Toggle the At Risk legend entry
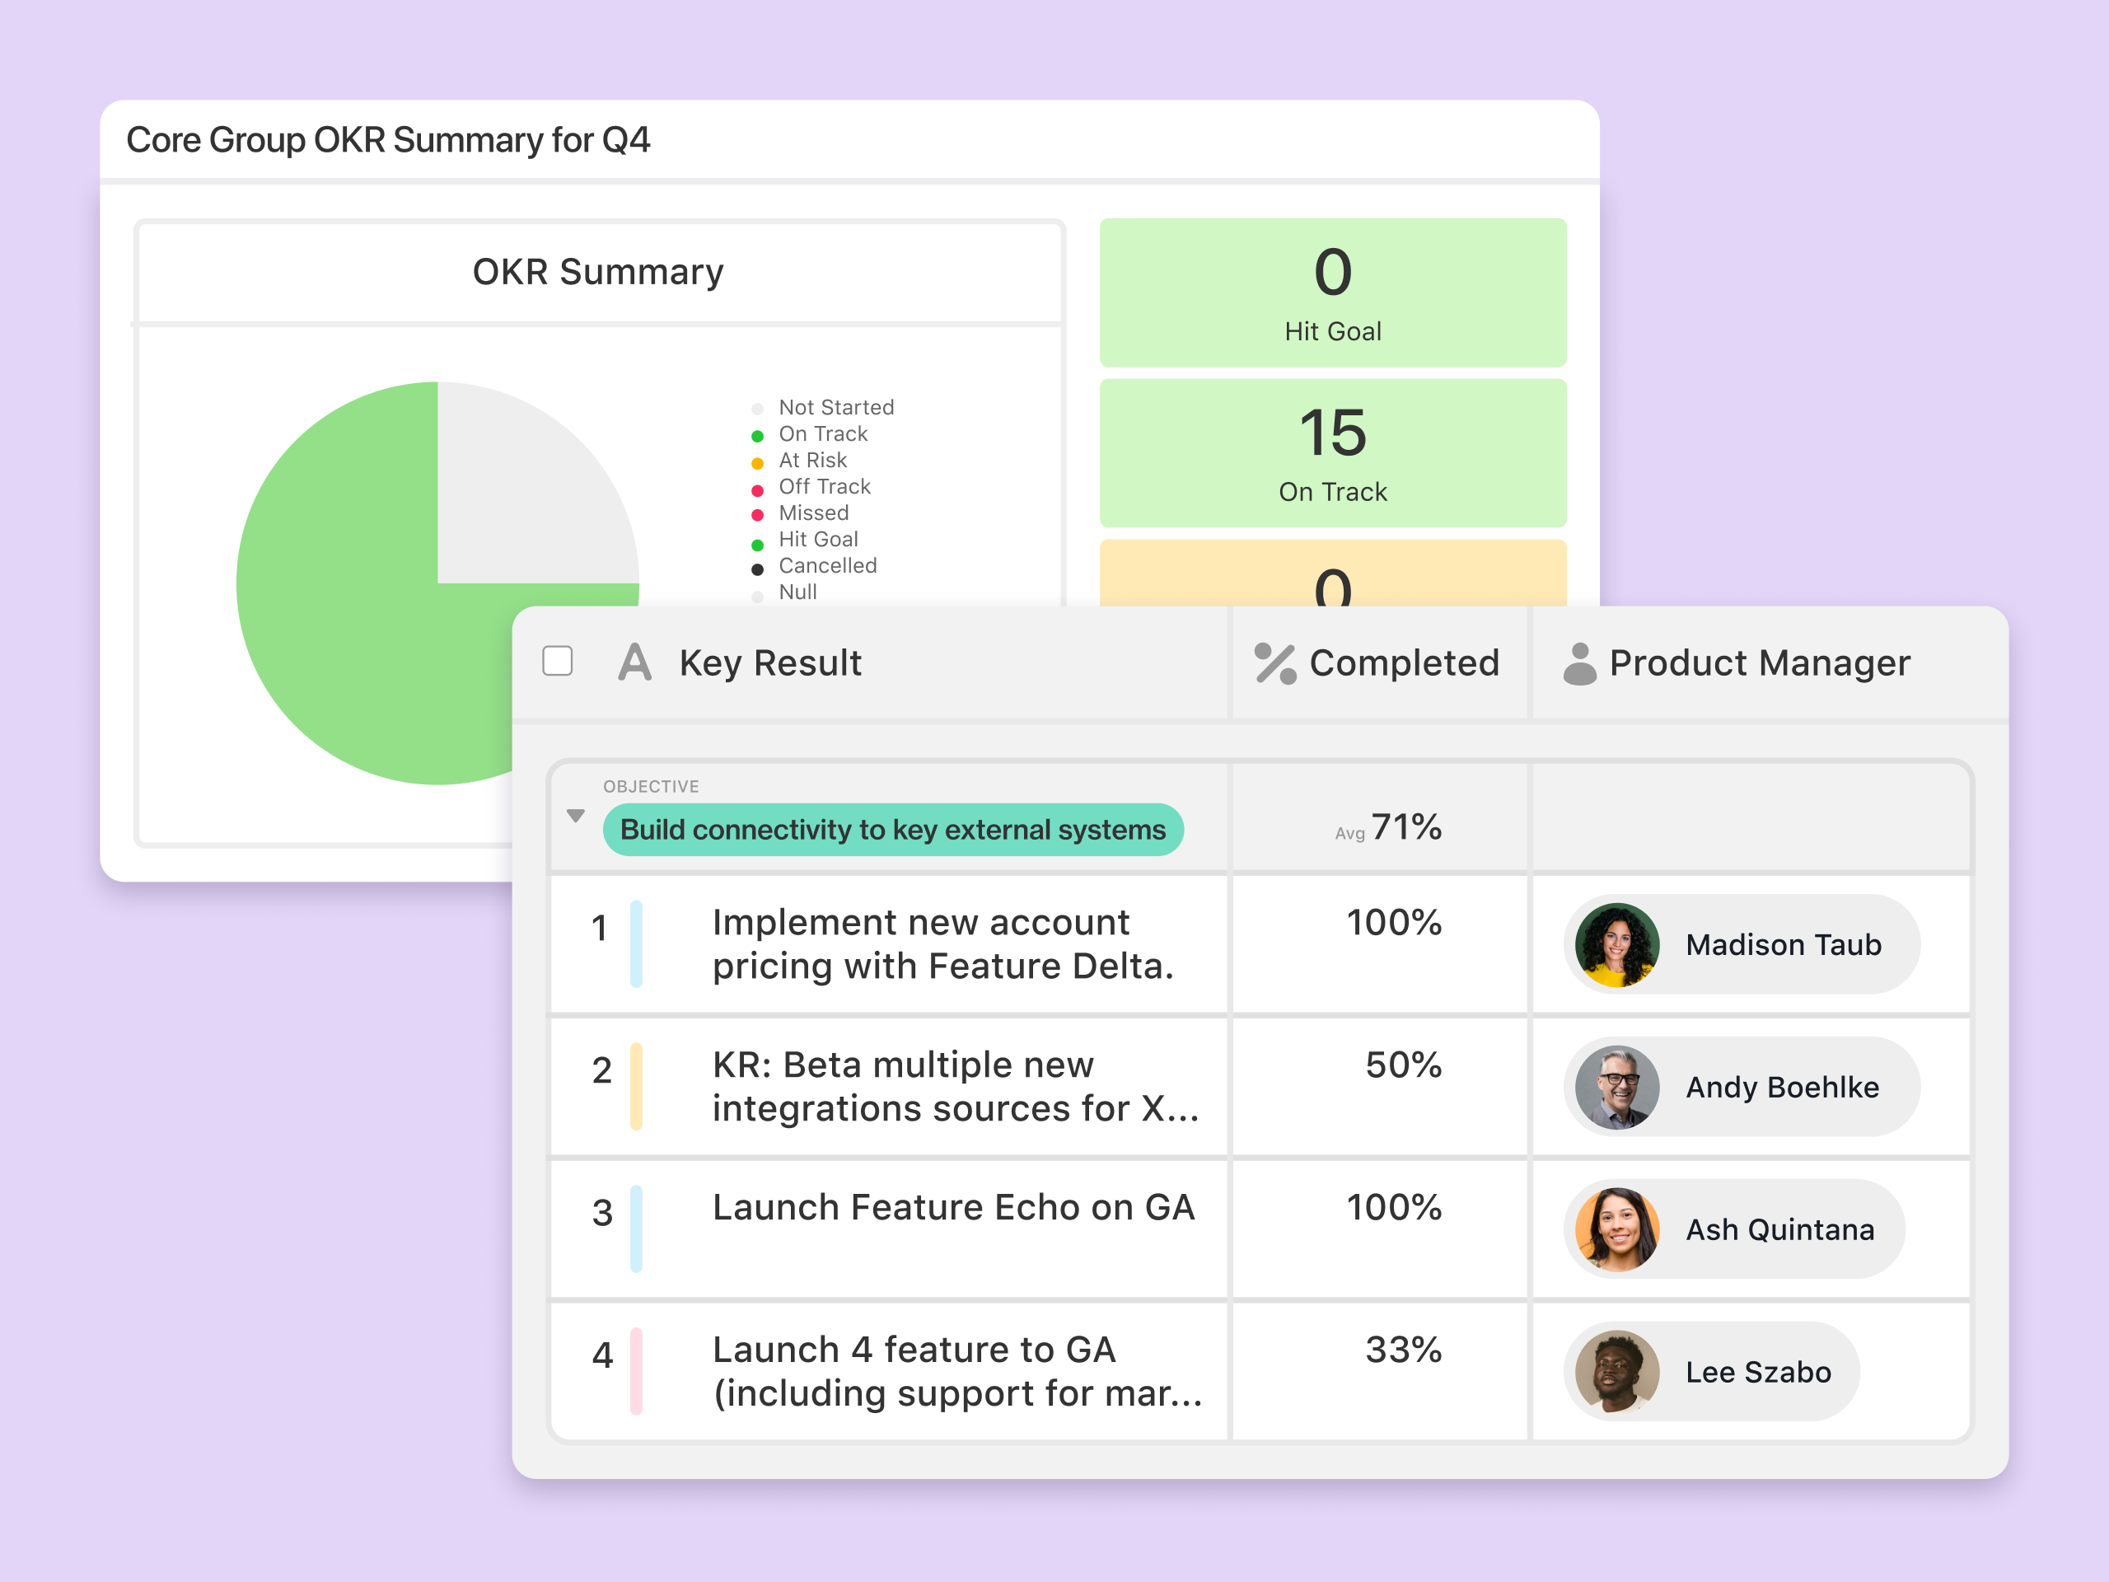The width and height of the screenshot is (2109, 1582). 812,461
